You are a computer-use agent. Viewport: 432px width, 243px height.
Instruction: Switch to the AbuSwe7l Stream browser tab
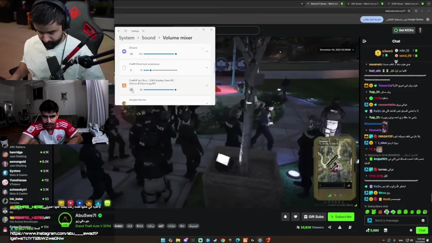[x=324, y=4]
